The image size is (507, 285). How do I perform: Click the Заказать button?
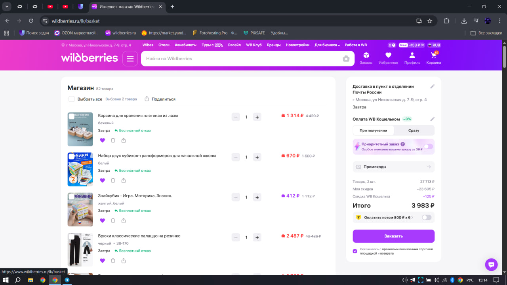point(394,236)
